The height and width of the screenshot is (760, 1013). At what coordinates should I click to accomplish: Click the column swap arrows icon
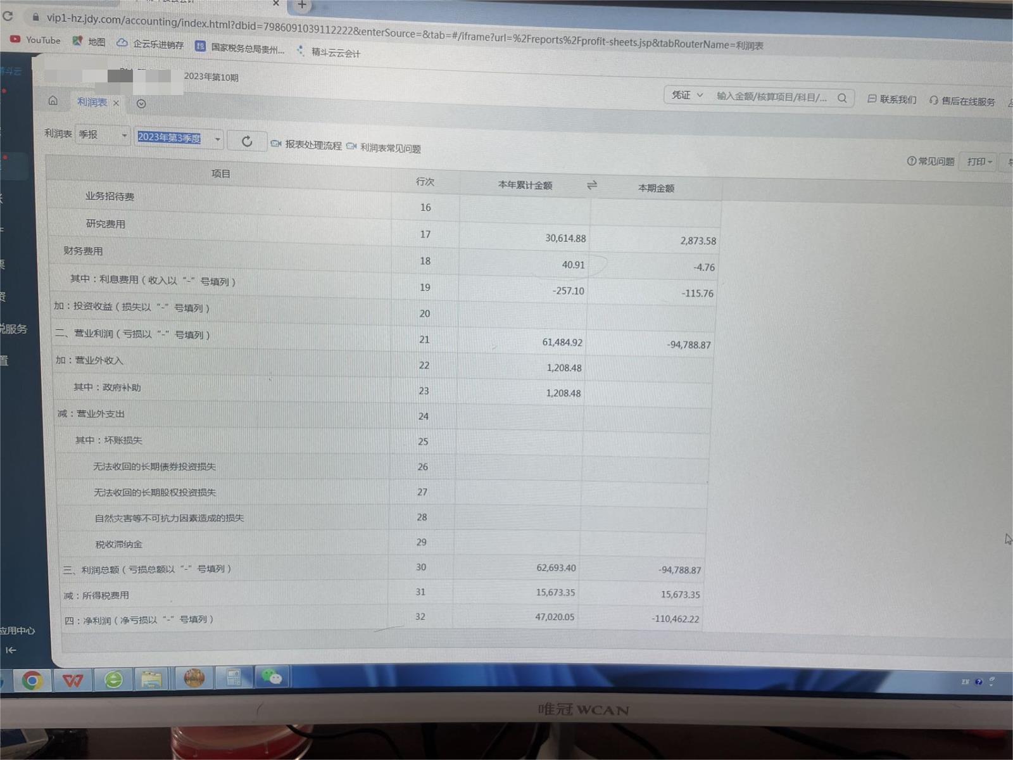[592, 185]
